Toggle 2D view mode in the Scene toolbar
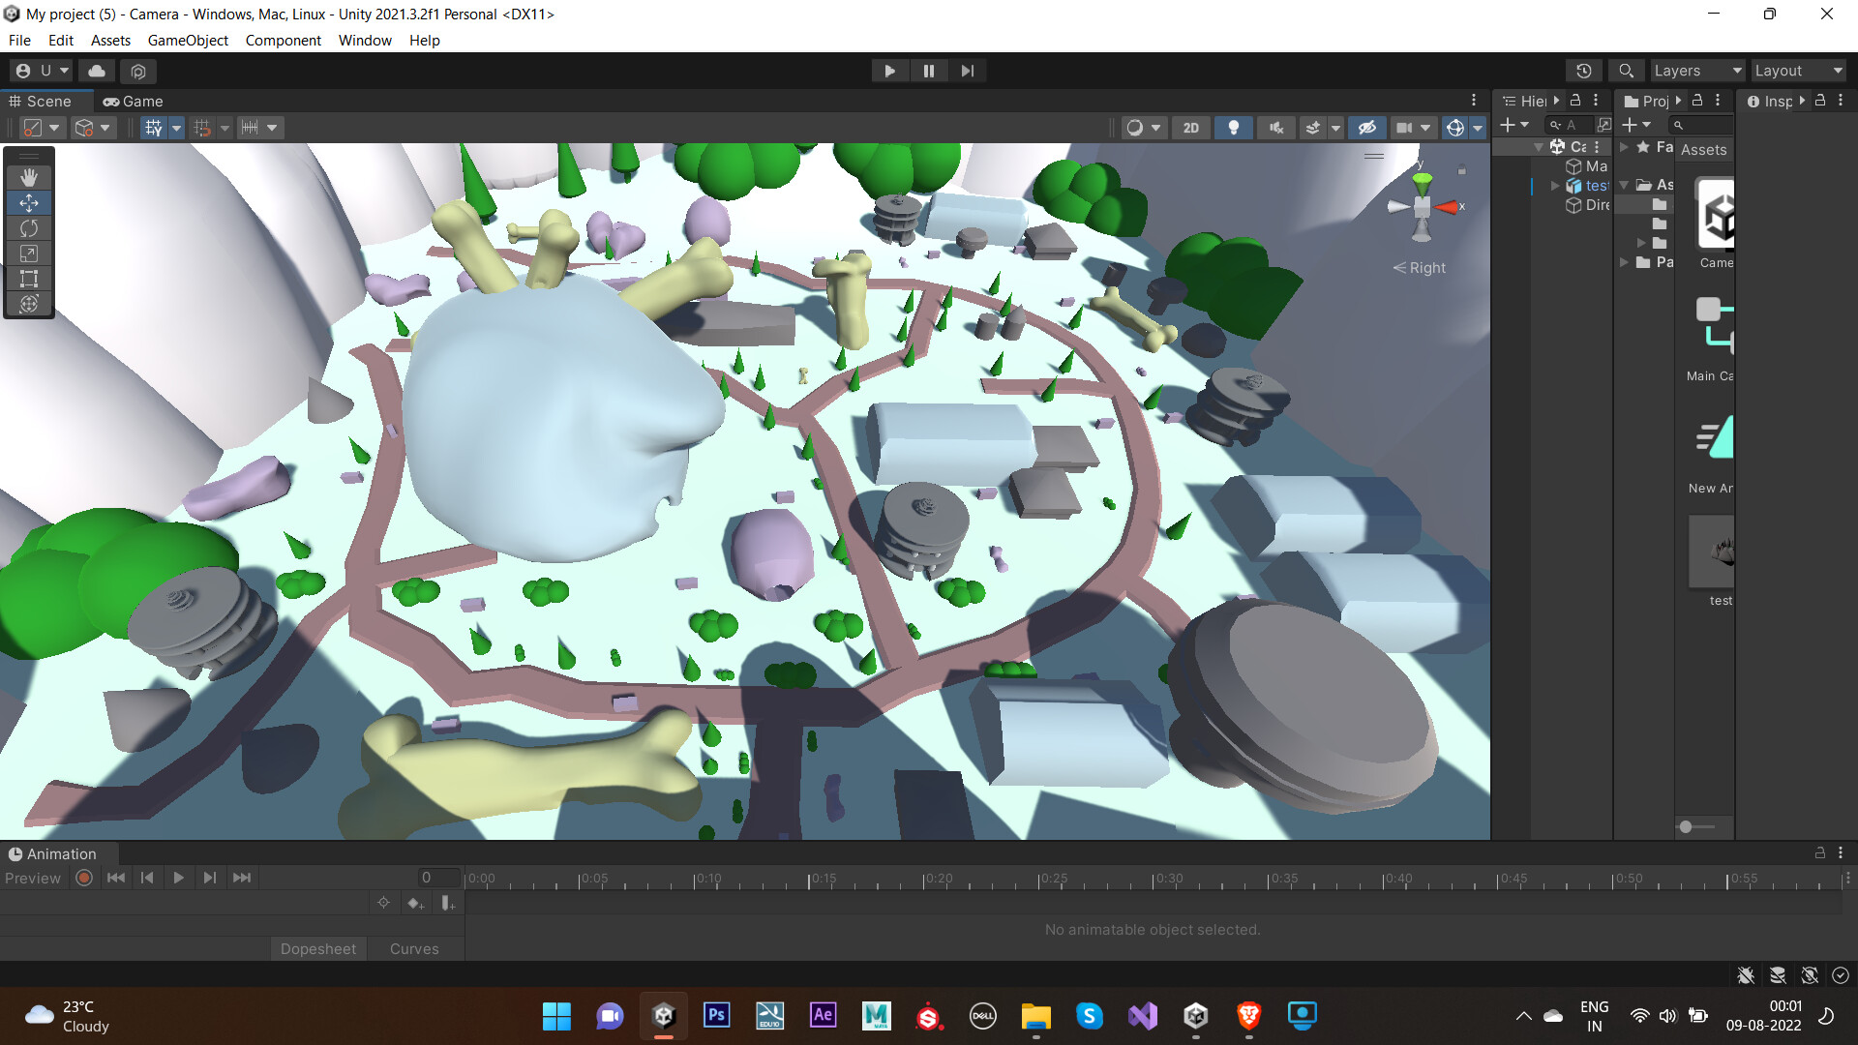The width and height of the screenshot is (1858, 1045). pos(1191,127)
